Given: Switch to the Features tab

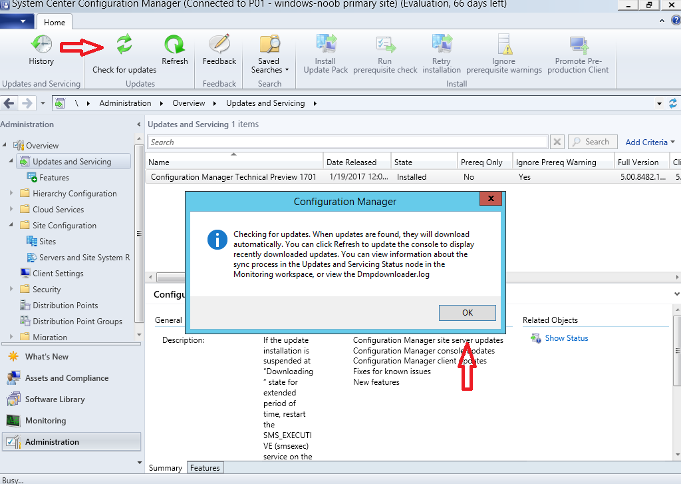Looking at the screenshot, I should (205, 468).
